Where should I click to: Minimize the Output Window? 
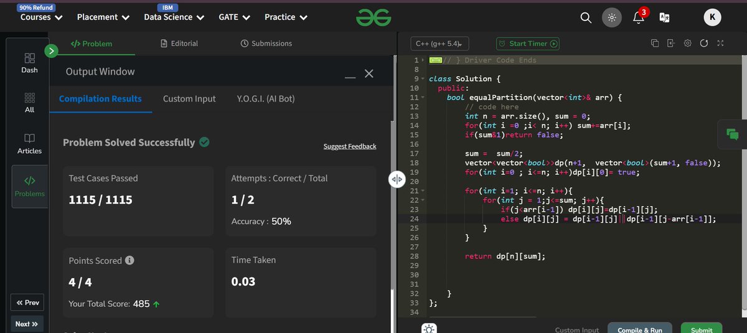350,77
